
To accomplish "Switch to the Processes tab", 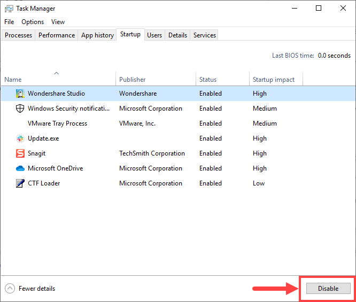I will pos(19,35).
